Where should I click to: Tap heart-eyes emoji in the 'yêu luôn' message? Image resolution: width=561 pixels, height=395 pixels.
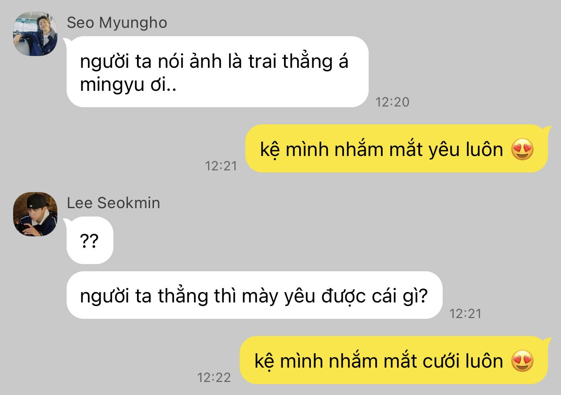(x=522, y=150)
